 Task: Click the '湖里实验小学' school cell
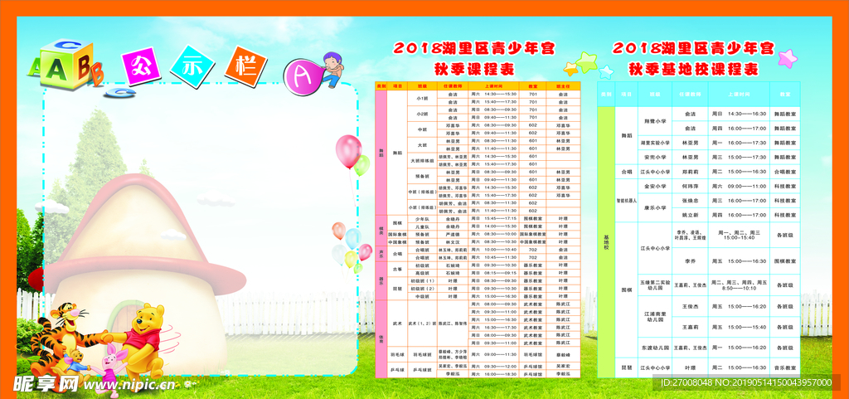pyautogui.click(x=655, y=143)
